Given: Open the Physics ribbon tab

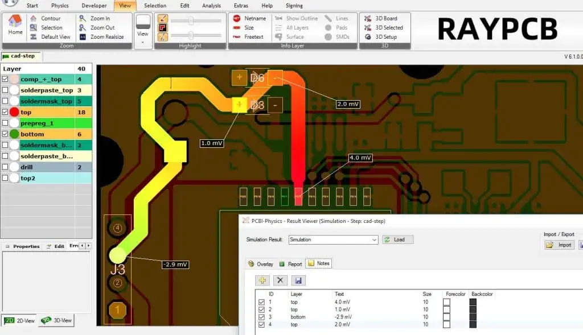Looking at the screenshot, I should point(60,6).
